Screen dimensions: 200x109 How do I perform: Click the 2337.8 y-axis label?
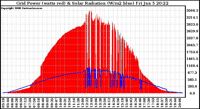(192, 38)
